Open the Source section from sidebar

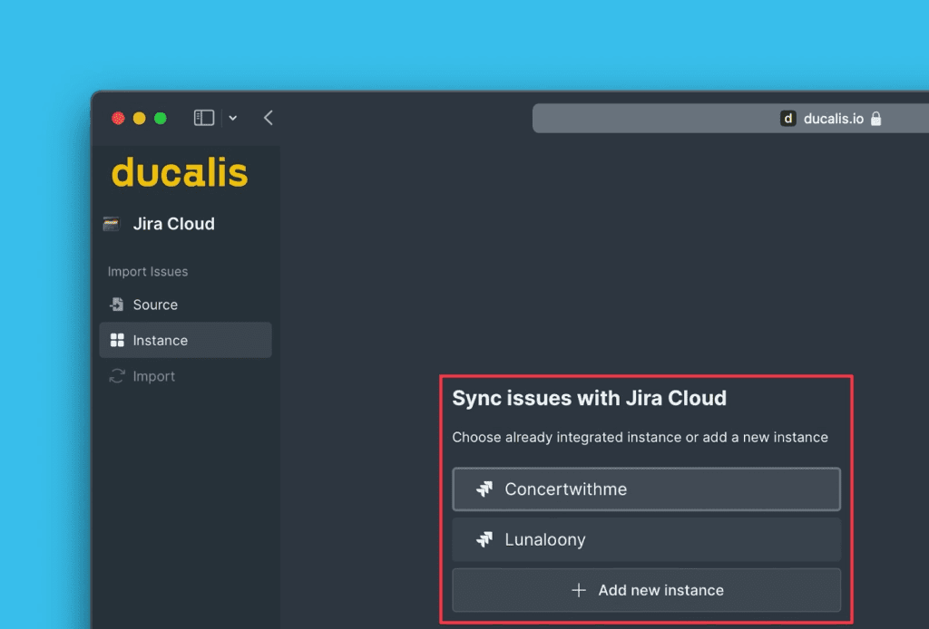pos(156,305)
